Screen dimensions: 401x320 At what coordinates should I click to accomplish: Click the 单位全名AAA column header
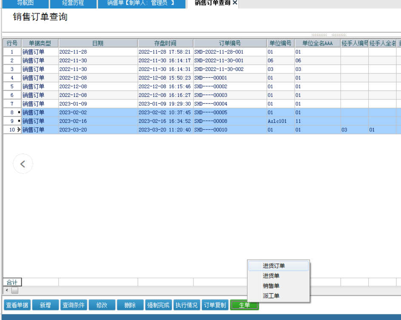tap(317, 43)
